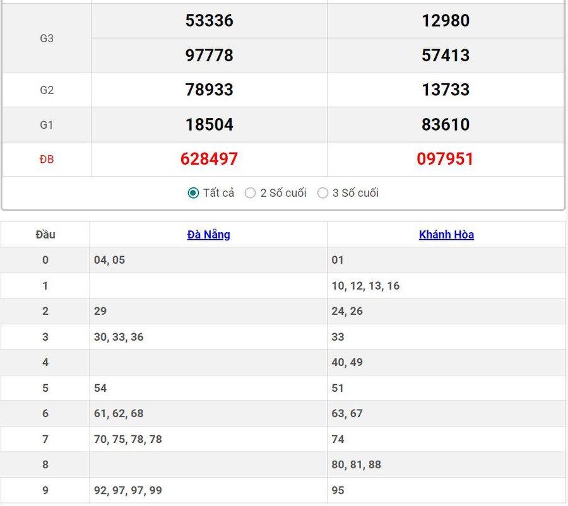
Task: Click G3 number 12980
Action: (x=445, y=21)
